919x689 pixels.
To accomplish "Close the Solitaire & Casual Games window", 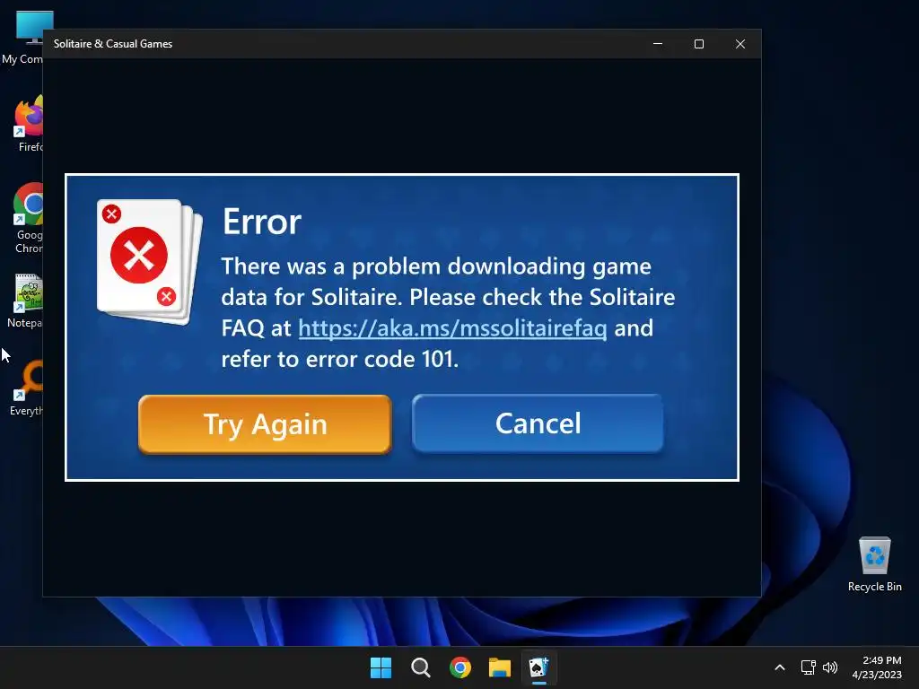I will tap(740, 44).
